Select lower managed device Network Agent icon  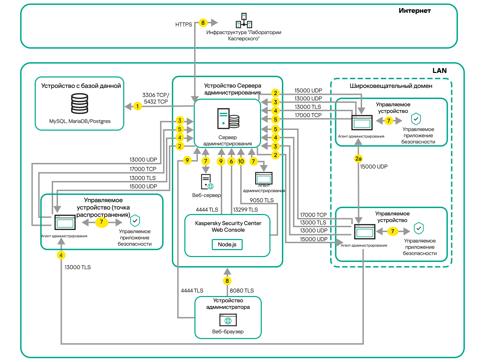[365, 232]
